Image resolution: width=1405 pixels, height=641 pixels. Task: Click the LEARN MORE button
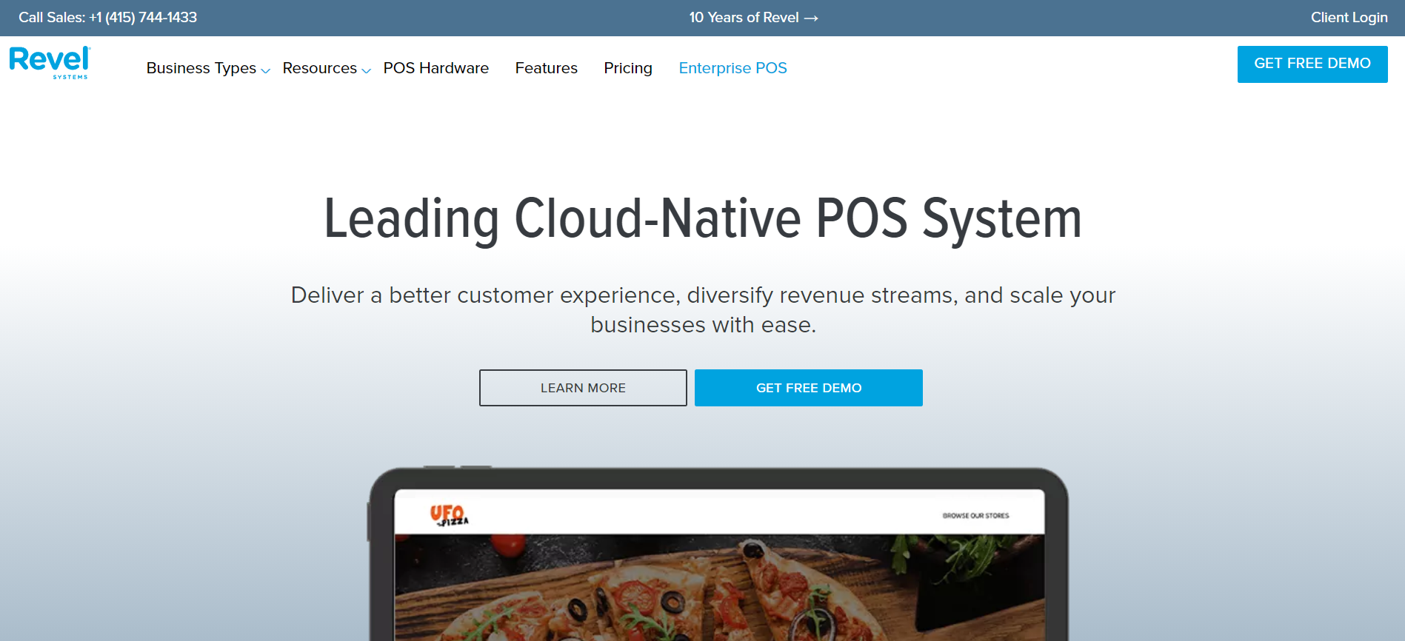tap(583, 388)
